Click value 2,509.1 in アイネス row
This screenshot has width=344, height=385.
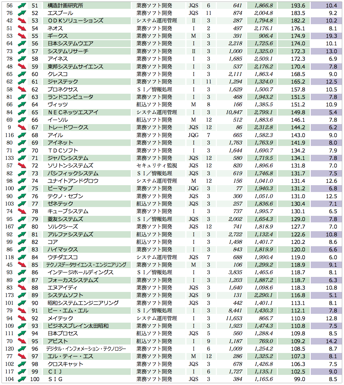click(263, 59)
